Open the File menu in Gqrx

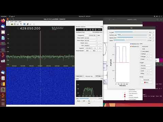(x=8, y=22)
